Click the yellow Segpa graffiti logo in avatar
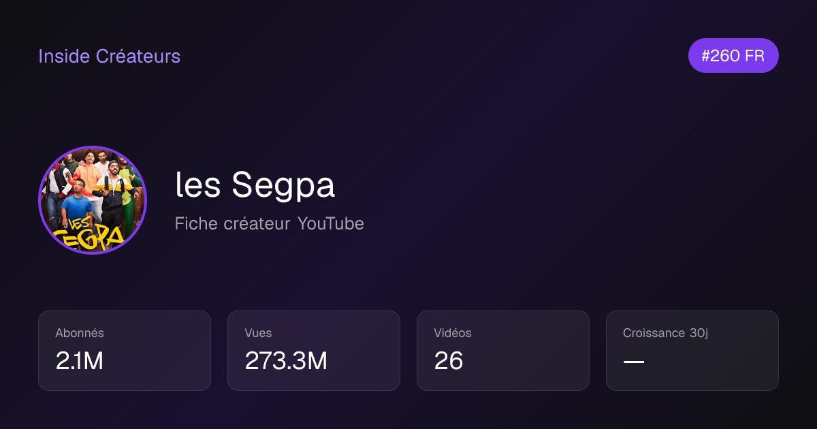This screenshot has width=817, height=429. pyautogui.click(x=90, y=234)
